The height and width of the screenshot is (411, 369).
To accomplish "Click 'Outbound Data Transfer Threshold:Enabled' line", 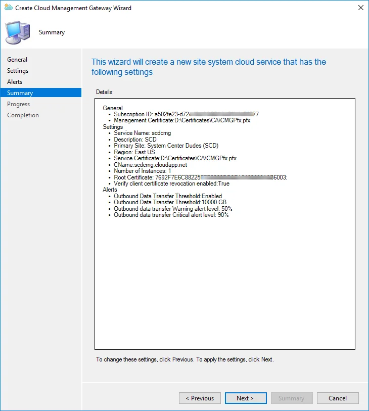I will click(x=168, y=196).
